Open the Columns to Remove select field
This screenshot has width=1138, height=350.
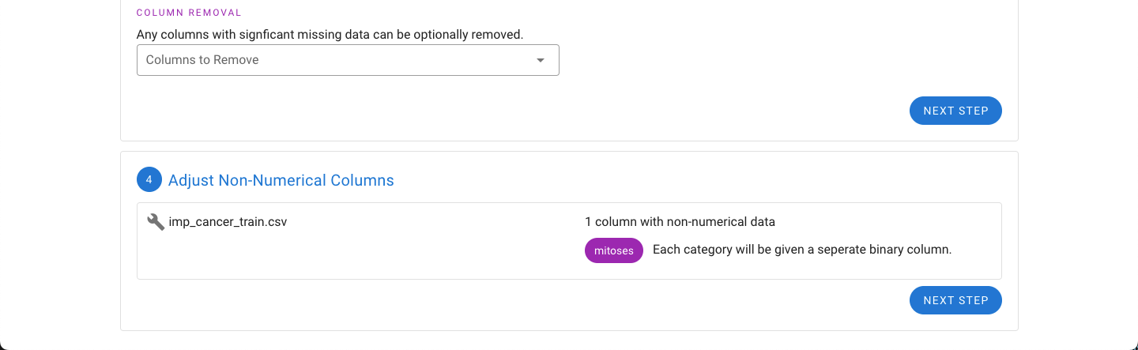(348, 60)
